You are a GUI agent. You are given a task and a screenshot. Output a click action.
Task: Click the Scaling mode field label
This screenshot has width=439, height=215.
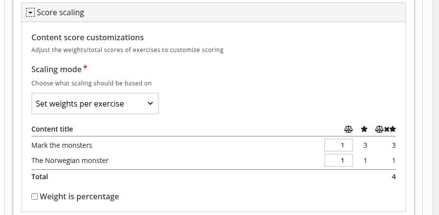pos(56,69)
